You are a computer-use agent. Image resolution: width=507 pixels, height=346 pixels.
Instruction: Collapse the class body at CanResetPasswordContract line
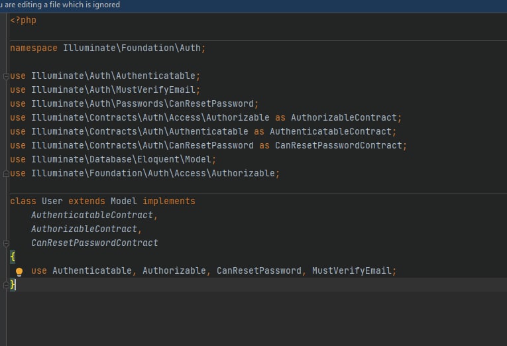pyautogui.click(x=6, y=243)
